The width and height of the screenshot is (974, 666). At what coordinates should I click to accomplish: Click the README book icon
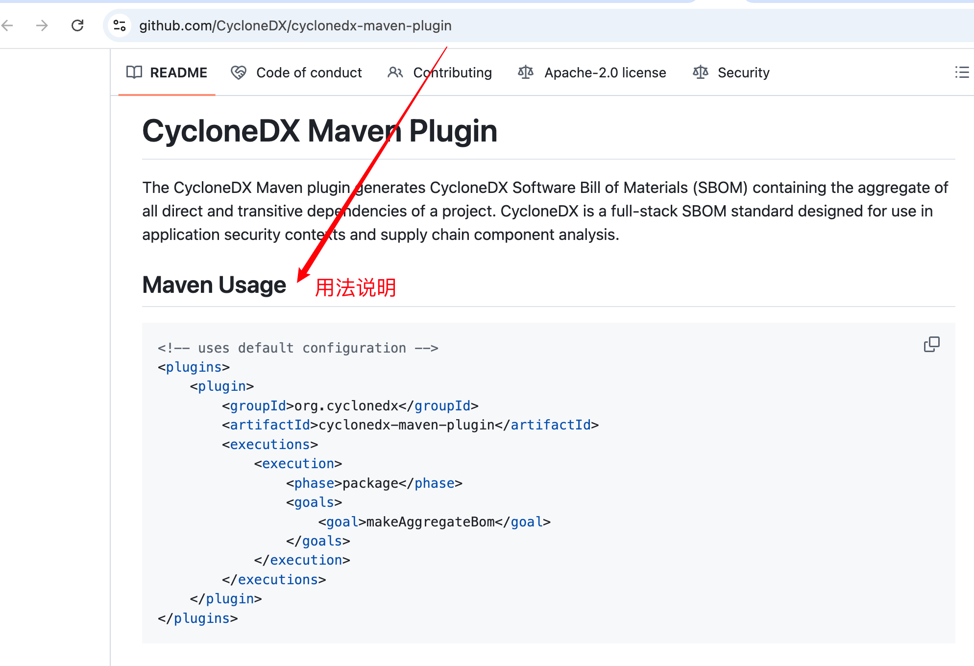pos(134,72)
